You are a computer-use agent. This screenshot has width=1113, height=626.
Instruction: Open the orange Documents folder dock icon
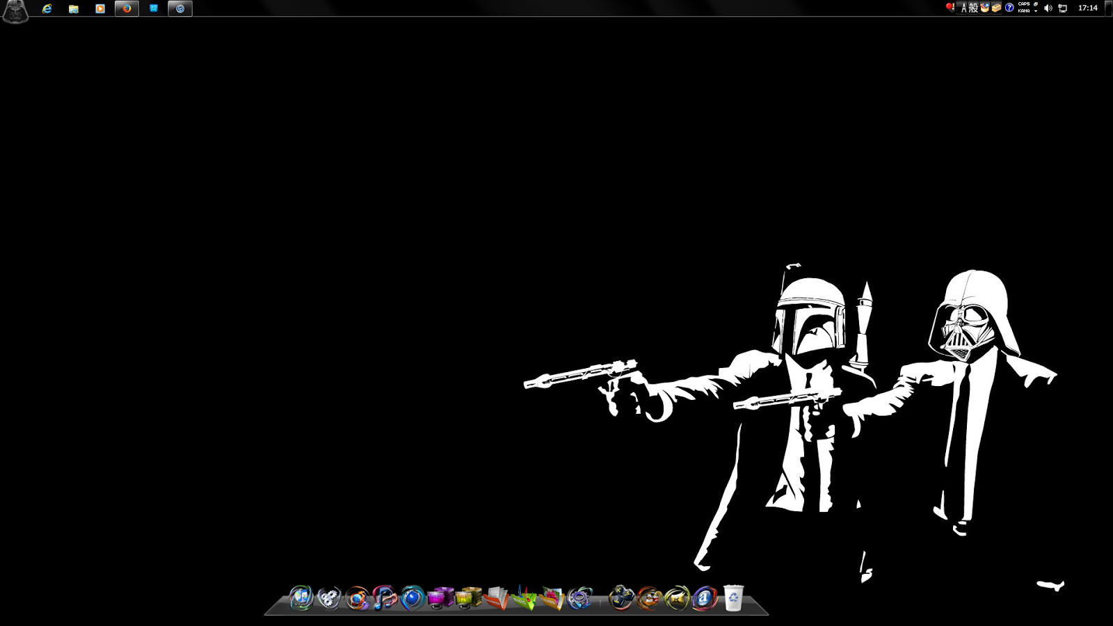point(496,597)
